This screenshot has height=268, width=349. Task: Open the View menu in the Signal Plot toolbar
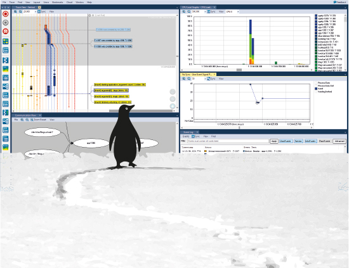click(221, 79)
